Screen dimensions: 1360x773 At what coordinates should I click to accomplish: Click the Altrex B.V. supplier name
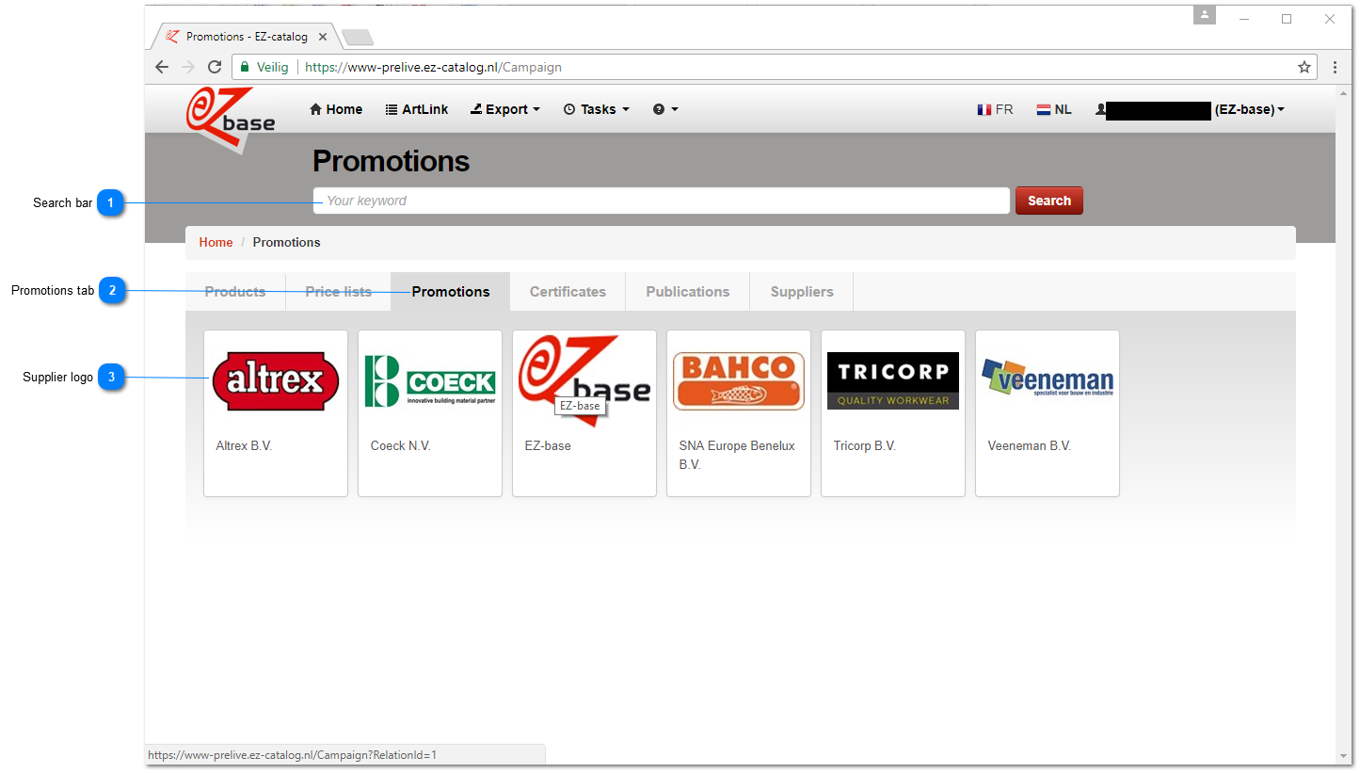click(x=244, y=446)
